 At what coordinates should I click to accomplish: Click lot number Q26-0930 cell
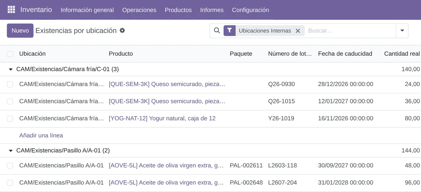point(282,84)
